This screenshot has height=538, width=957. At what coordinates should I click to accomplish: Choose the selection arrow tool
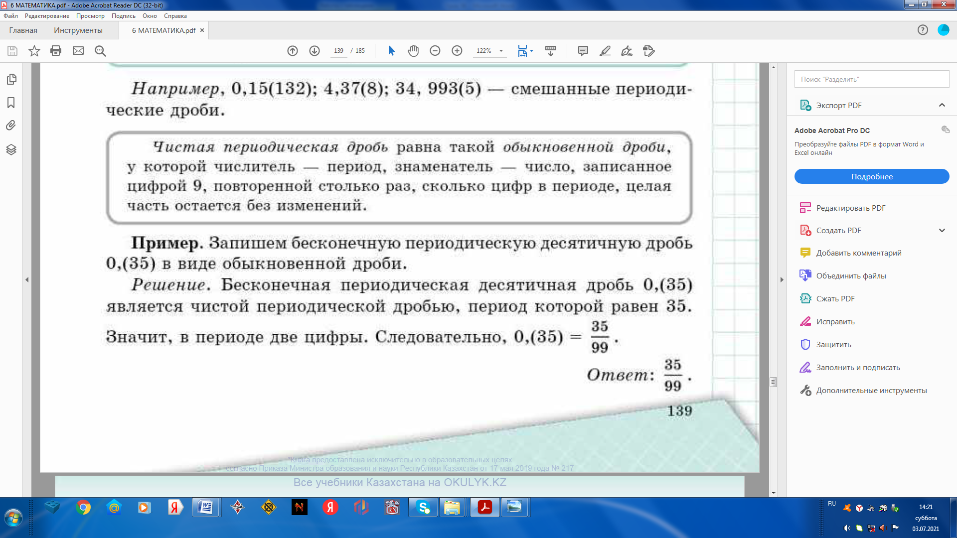(391, 51)
